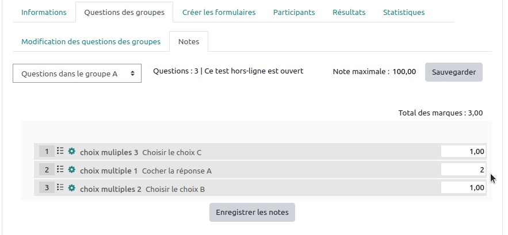Open Modification des questions des groupes subtab
Screen dimensions: 508x235
pyautogui.click(x=91, y=42)
